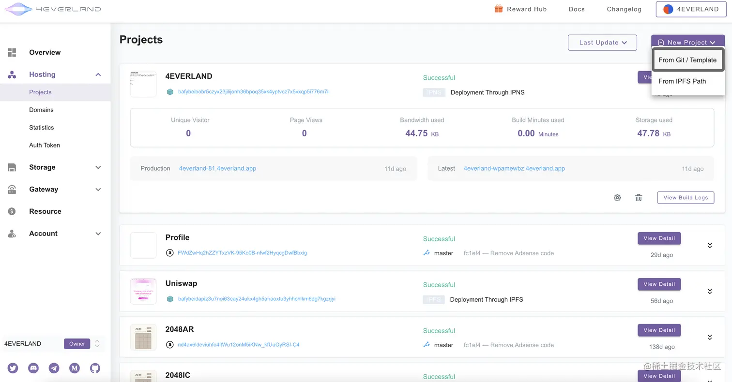Click the Hosting sidebar icon
The width and height of the screenshot is (732, 382).
point(12,74)
